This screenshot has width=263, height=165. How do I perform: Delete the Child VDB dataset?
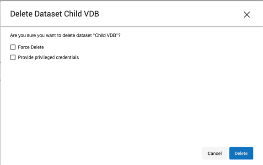click(x=241, y=153)
